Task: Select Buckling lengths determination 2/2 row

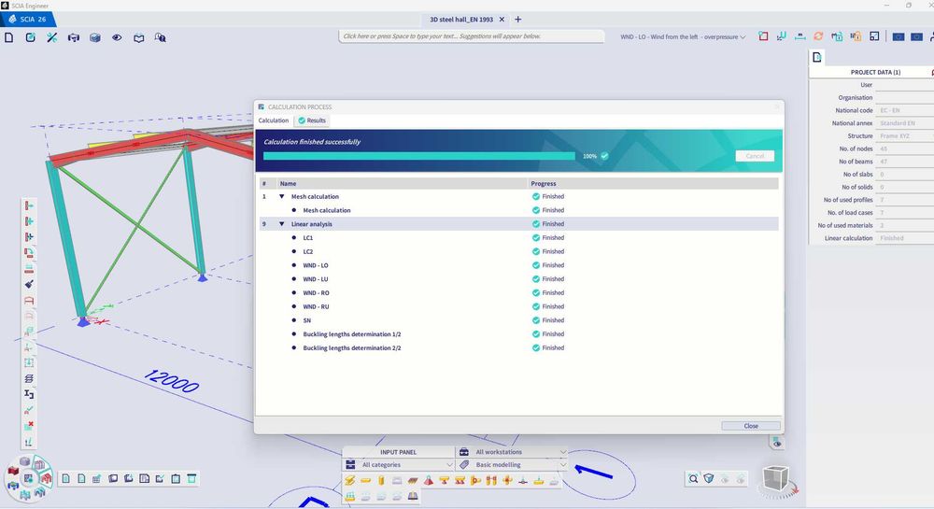Action: click(x=518, y=347)
